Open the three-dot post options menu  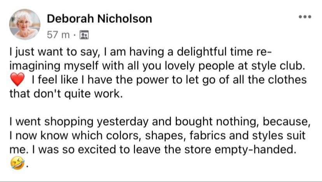(x=305, y=17)
